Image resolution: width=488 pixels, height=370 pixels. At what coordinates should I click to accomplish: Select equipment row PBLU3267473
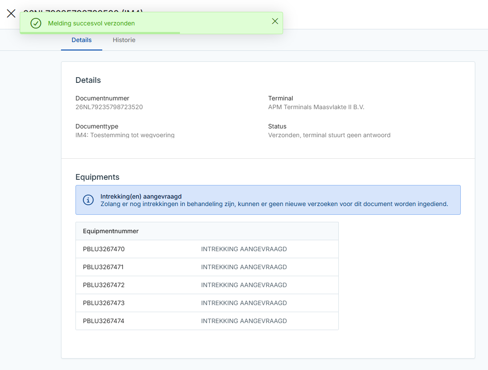click(207, 303)
